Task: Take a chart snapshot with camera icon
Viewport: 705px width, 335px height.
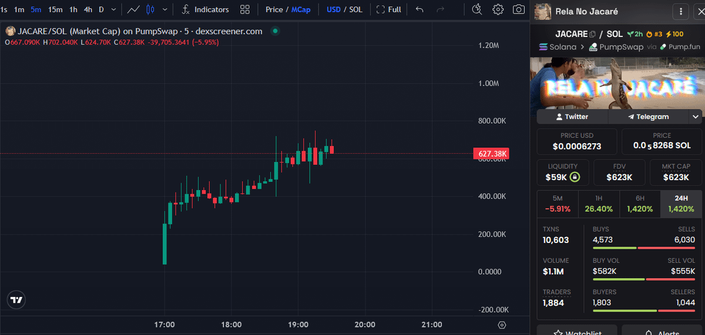Action: point(519,9)
